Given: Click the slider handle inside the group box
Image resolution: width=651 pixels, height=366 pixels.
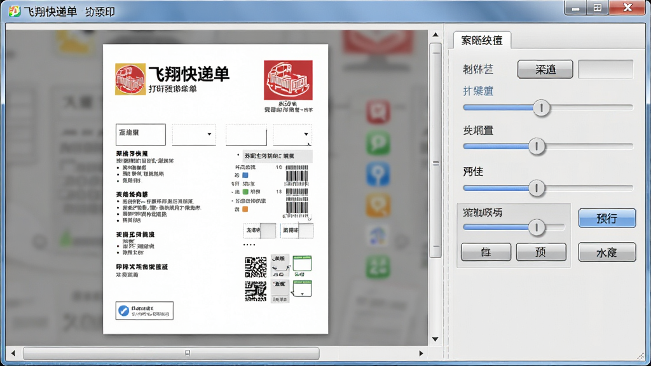Looking at the screenshot, I should click(x=537, y=227).
